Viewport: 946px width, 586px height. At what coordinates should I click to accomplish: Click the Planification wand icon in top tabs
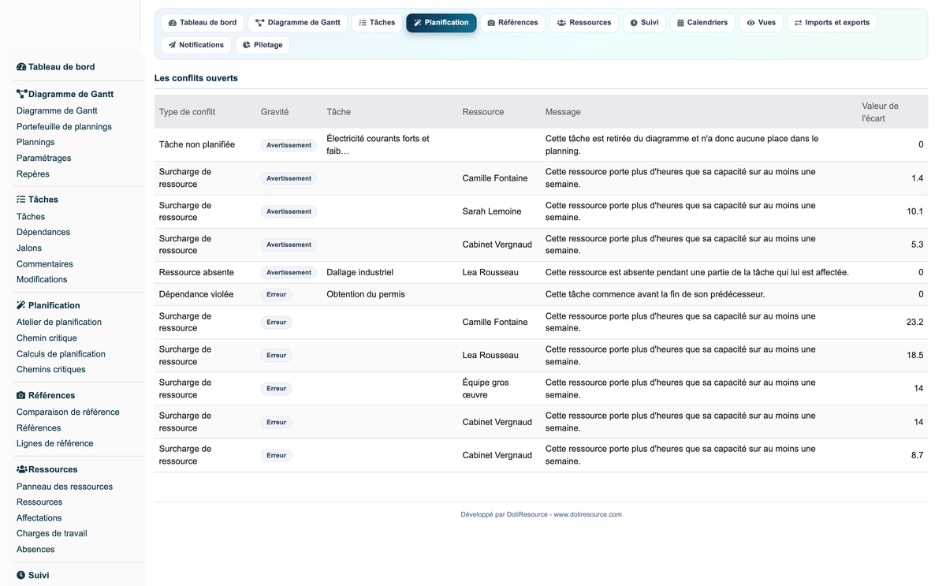click(x=418, y=23)
